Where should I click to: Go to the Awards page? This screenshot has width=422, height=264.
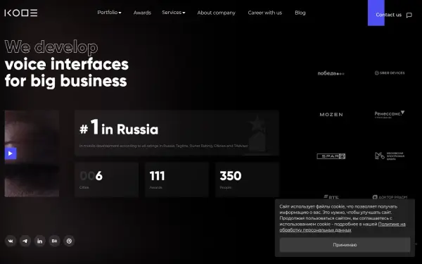(x=142, y=13)
